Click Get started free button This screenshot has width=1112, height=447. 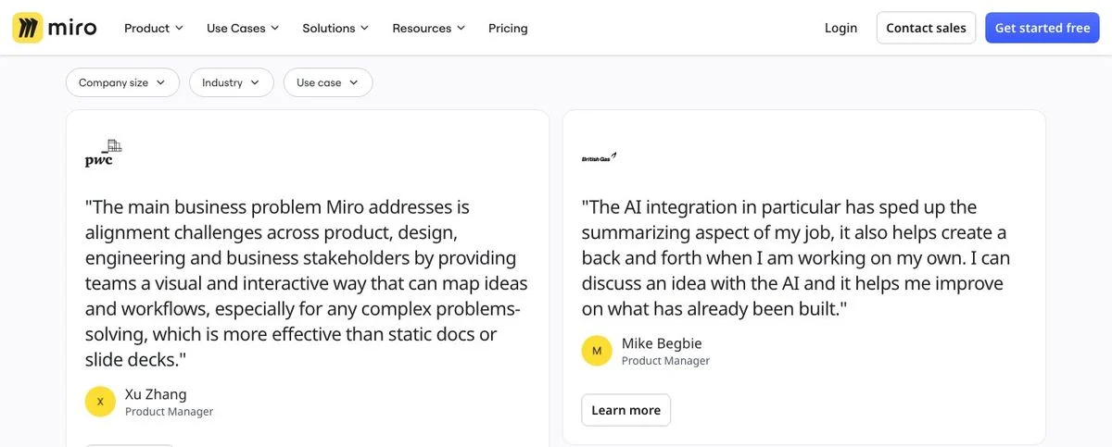[x=1042, y=28]
